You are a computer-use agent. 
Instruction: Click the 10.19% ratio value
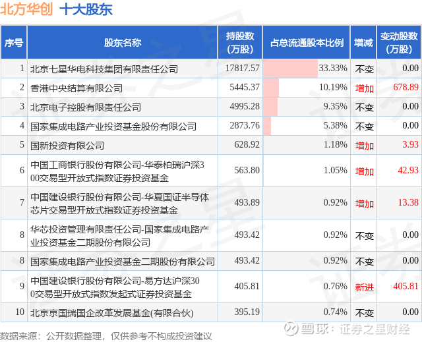tap(333, 87)
